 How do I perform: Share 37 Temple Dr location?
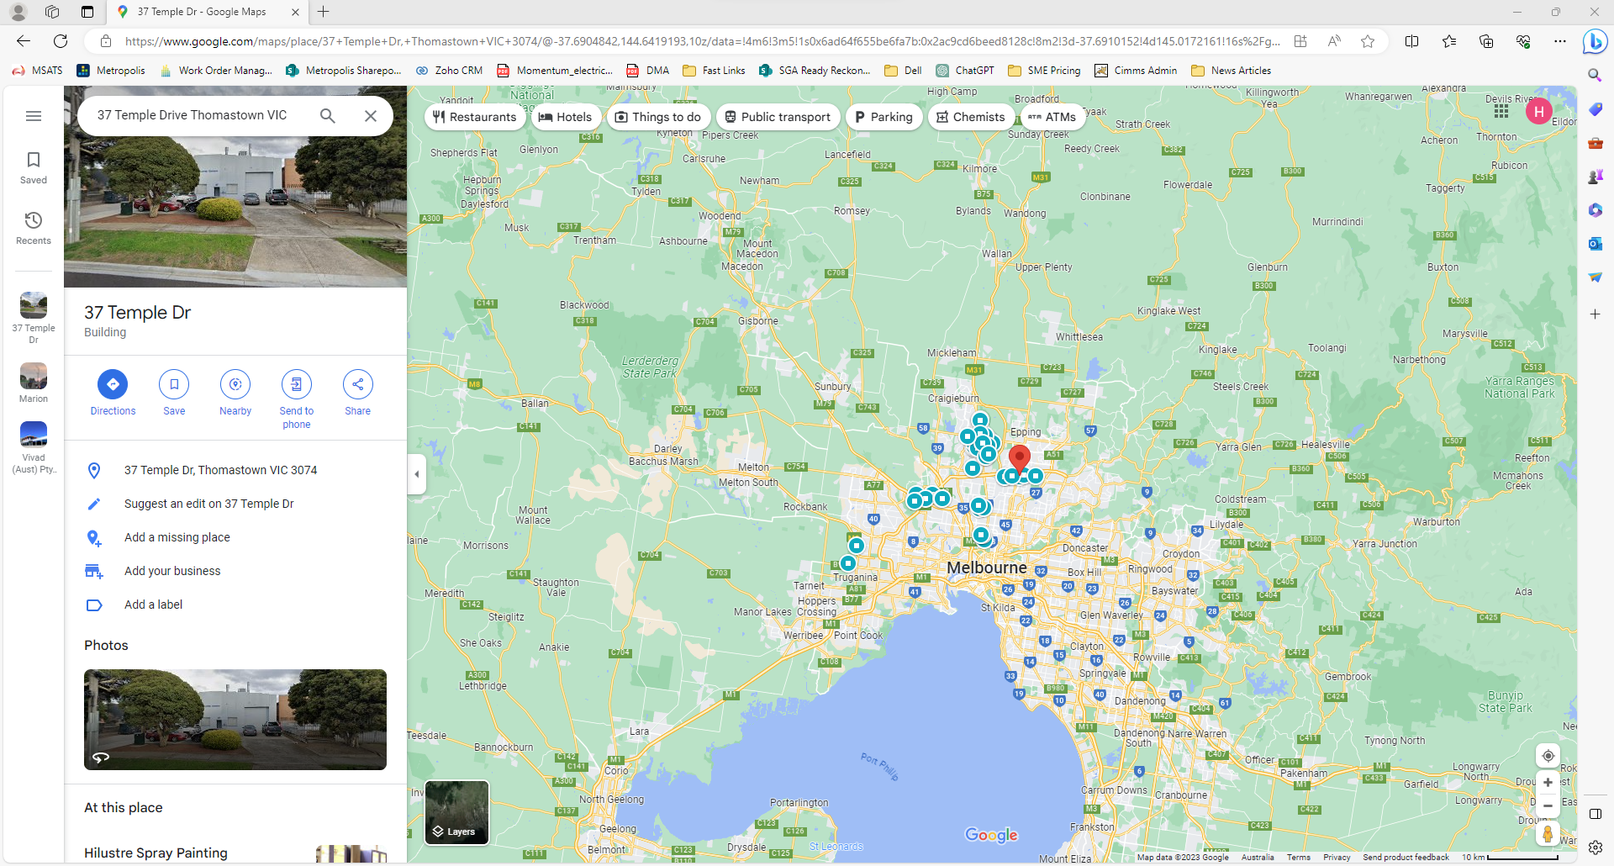click(358, 393)
